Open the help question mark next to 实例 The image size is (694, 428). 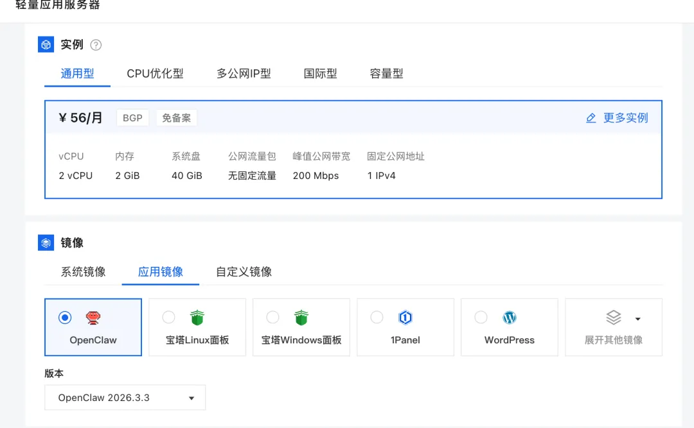[96, 45]
